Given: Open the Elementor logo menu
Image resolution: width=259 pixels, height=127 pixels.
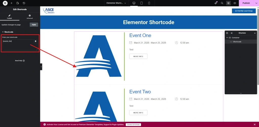Looking at the screenshot, I should (5, 3).
